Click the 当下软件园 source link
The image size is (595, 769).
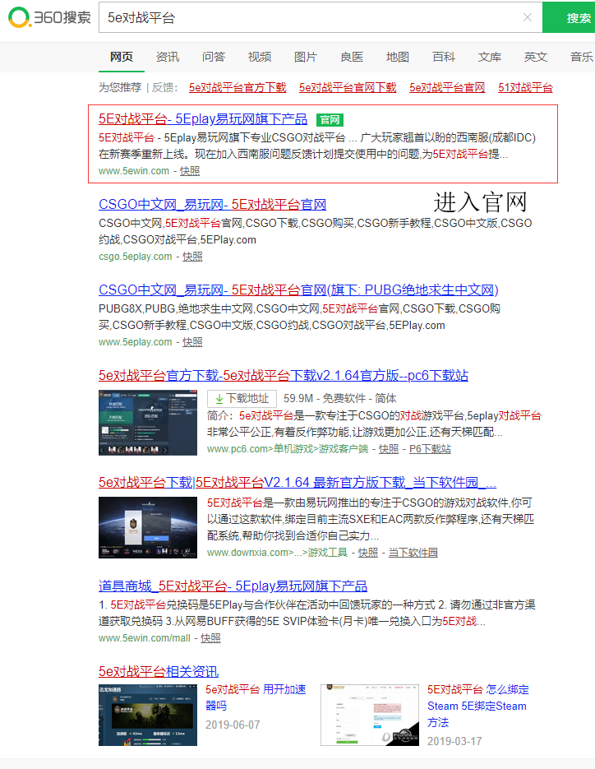click(413, 552)
